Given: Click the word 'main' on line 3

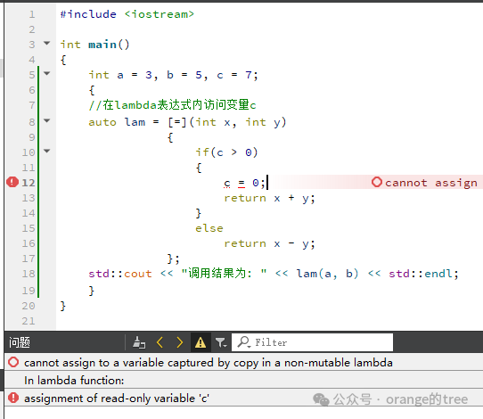Looking at the screenshot, I should tap(102, 45).
